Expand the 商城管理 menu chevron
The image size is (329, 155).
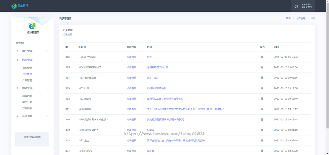click(x=47, y=88)
